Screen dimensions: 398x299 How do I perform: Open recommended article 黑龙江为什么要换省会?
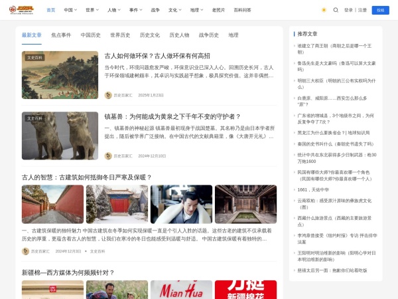coord(334,133)
